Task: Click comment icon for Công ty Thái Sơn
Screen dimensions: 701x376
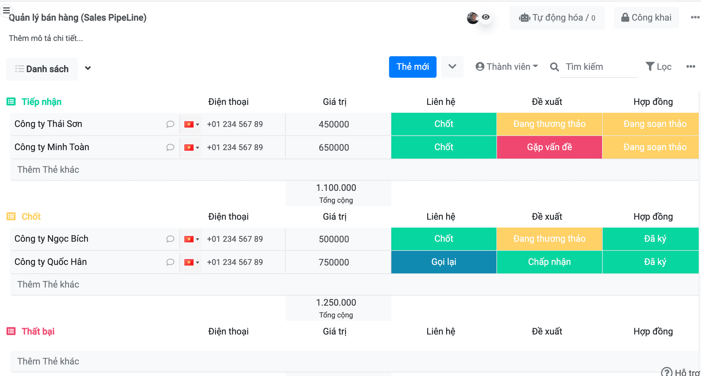Action: pyautogui.click(x=170, y=124)
